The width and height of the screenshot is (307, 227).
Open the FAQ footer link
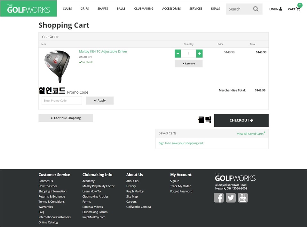(x=41, y=212)
